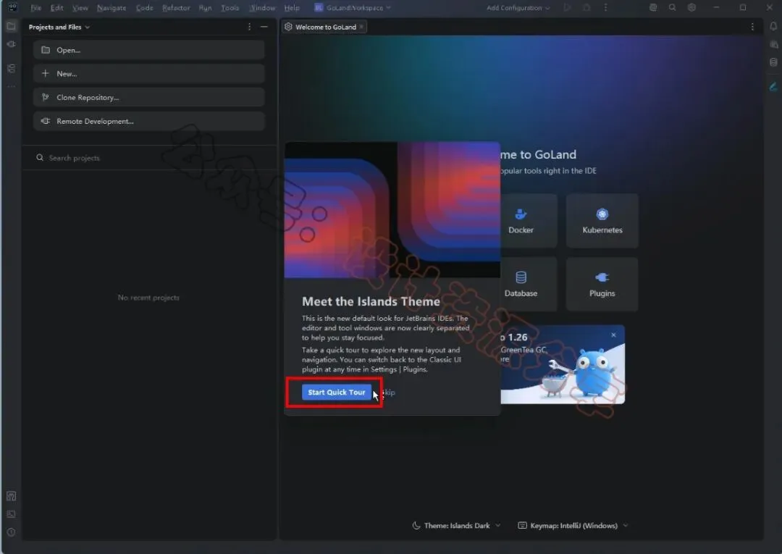Dismiss the Go 1.26 banner
Viewport: 782px width, 554px height.
tap(613, 335)
